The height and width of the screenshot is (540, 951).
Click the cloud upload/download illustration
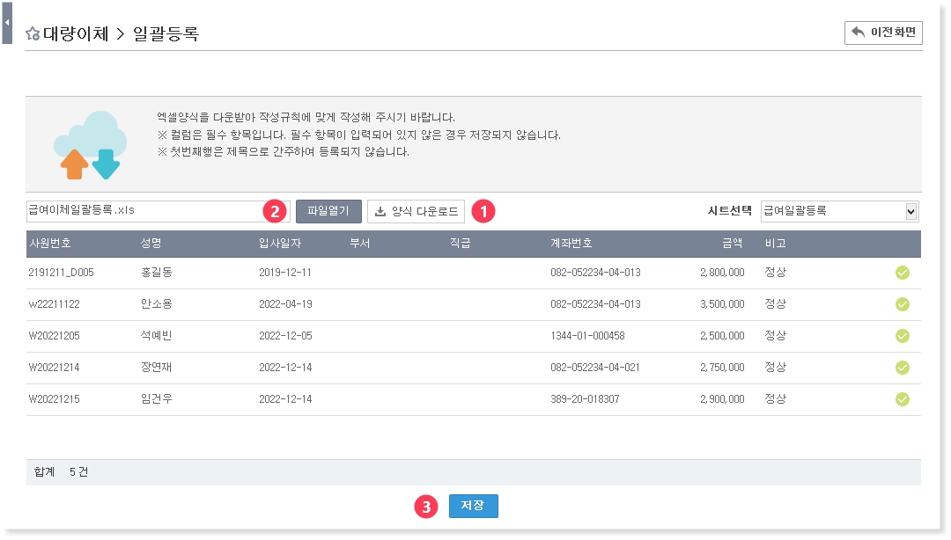[x=90, y=145]
